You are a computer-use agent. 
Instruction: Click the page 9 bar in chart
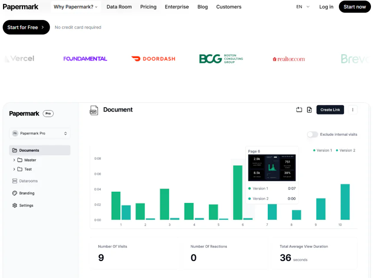[x=321, y=209]
